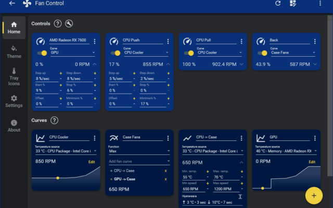
Task: Click the CPU -> Case linear curve icon
Action: tap(187, 138)
